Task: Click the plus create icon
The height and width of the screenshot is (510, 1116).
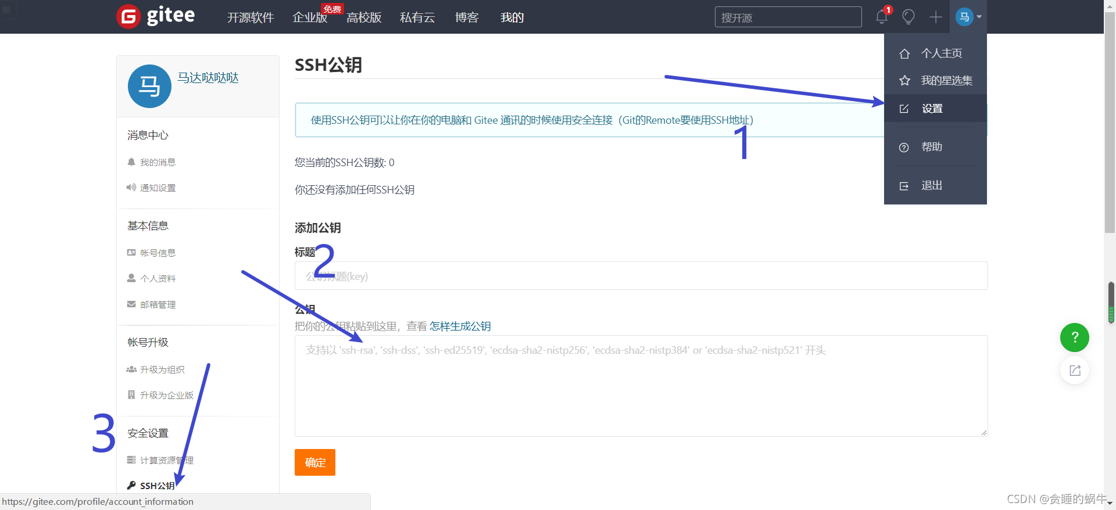Action: tap(935, 17)
